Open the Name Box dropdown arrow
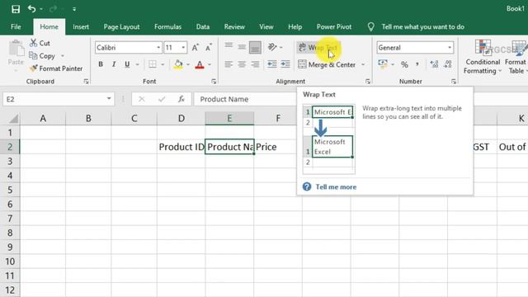This screenshot has height=297, width=528. tap(109, 99)
